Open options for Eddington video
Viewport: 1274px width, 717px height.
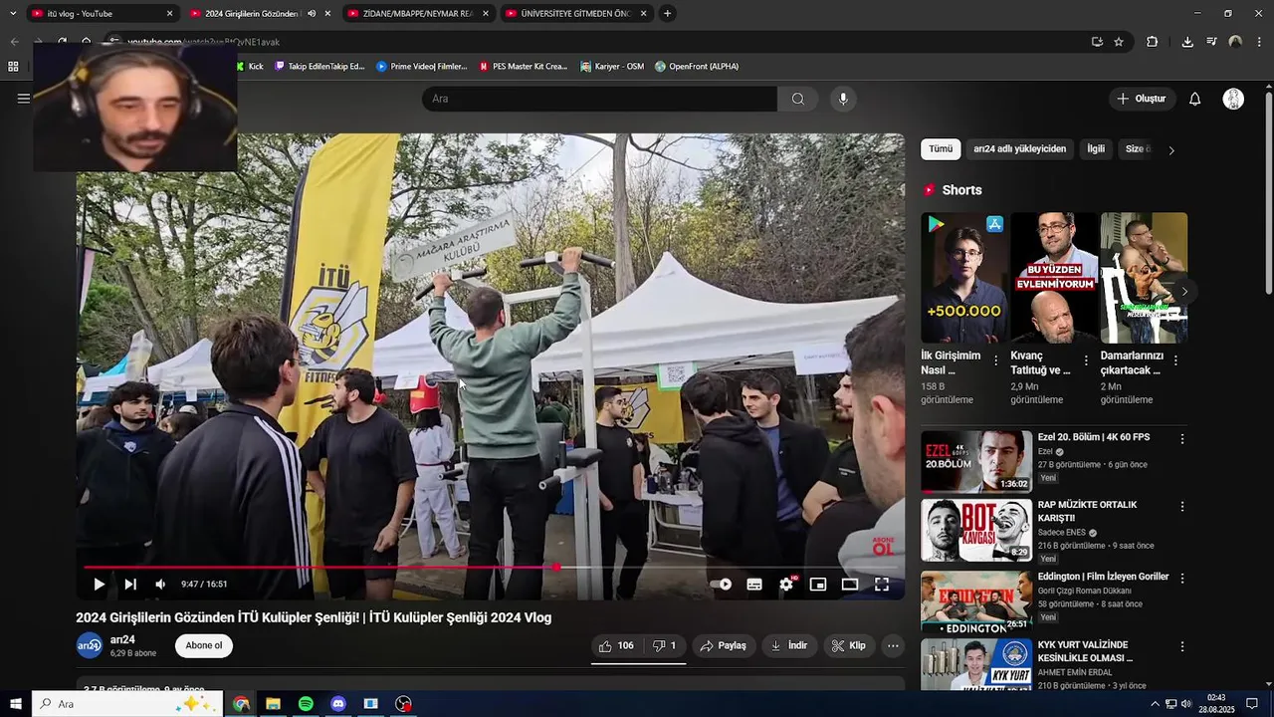[x=1182, y=578]
